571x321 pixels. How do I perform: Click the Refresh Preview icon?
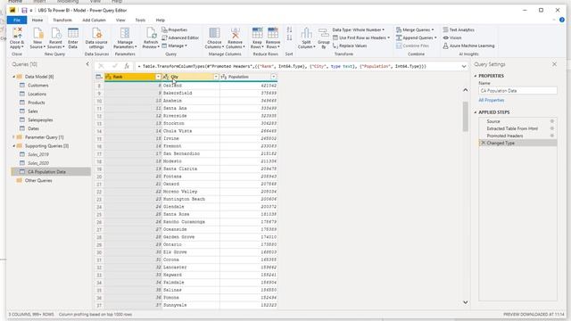click(151, 33)
